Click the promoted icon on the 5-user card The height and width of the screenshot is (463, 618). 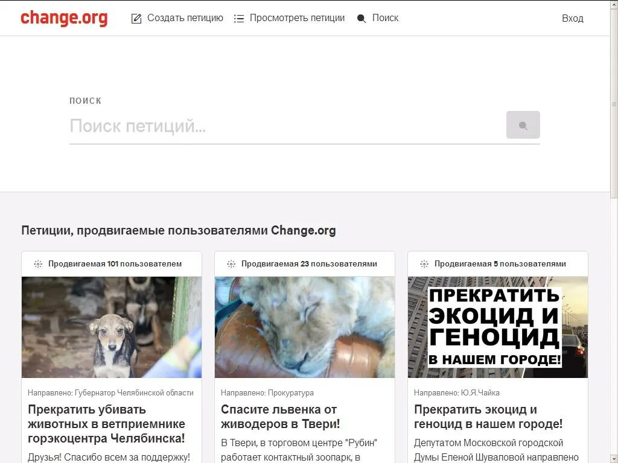(x=424, y=264)
